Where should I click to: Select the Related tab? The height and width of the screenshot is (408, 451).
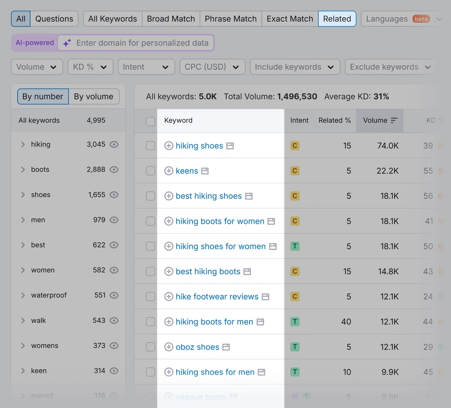coord(337,19)
